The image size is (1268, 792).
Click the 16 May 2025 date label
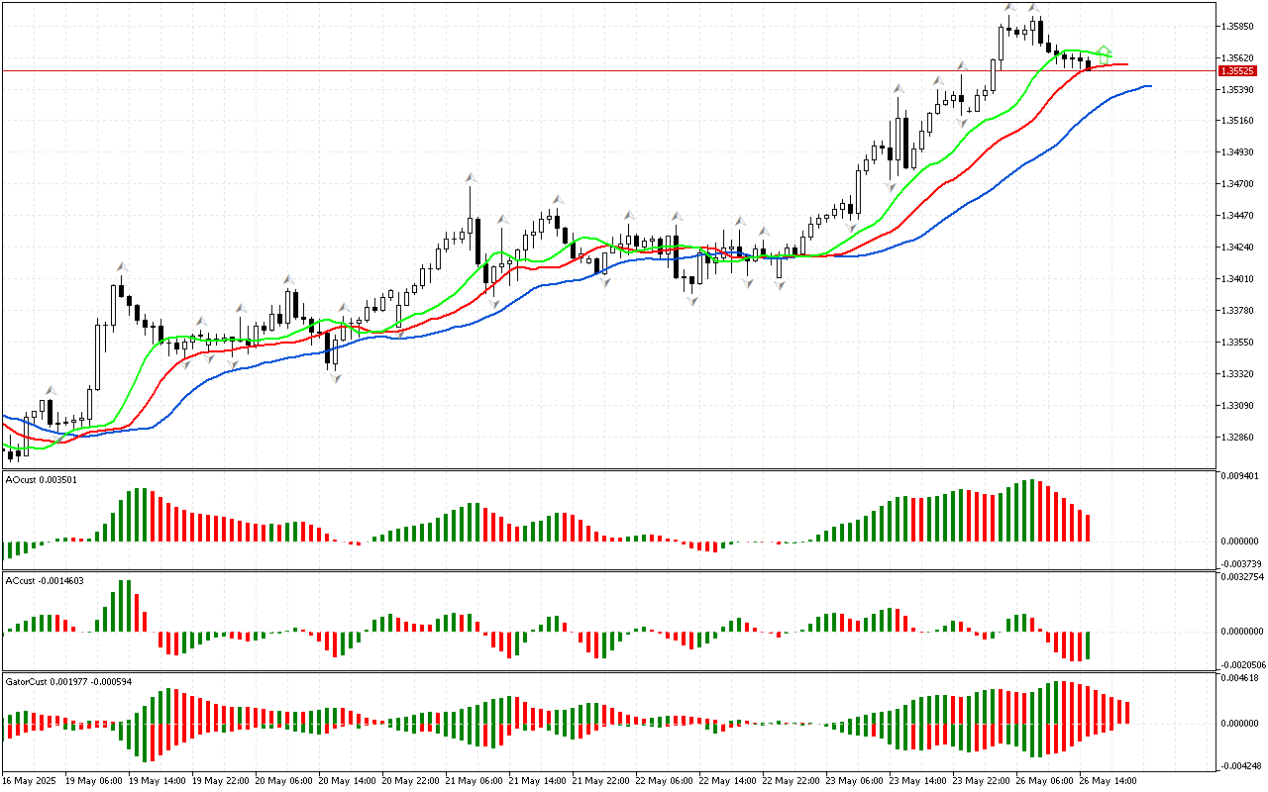(x=32, y=781)
